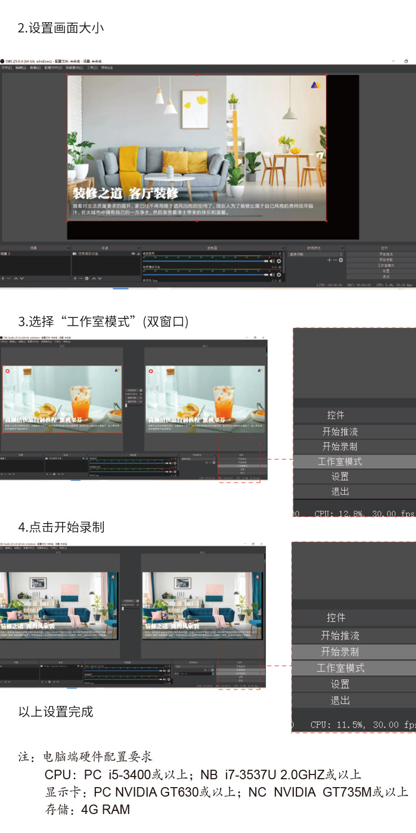Viewport: 416px width, 833px height.
Task: Open the gear settings for the second (bottom) mixer audio track in step 2
Action: (x=279, y=275)
